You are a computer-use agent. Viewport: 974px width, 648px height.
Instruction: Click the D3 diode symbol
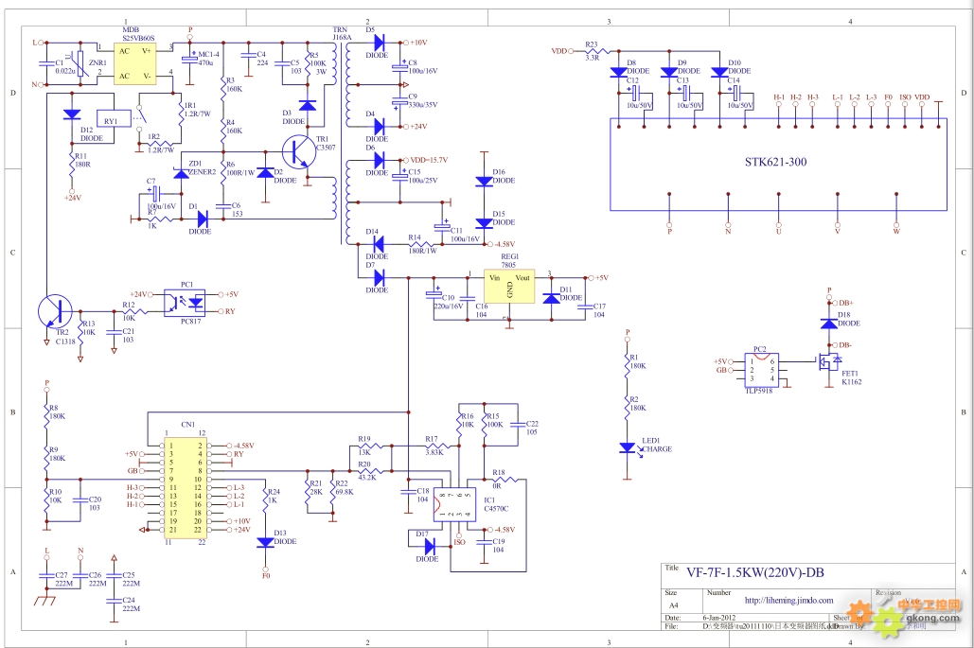click(x=308, y=105)
